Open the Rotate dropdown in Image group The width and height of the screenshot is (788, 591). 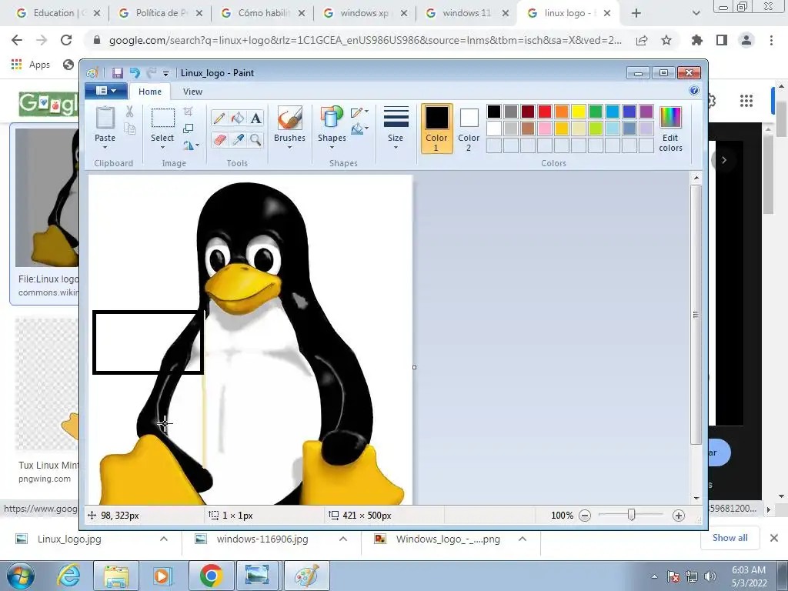pyautogui.click(x=198, y=145)
